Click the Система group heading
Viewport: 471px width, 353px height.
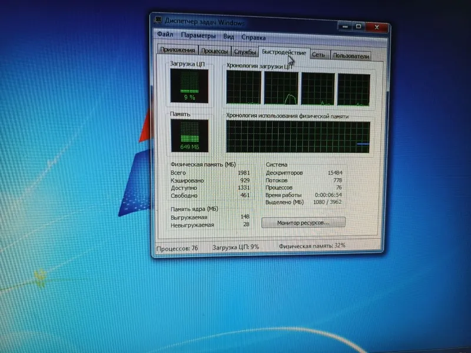tap(276, 165)
